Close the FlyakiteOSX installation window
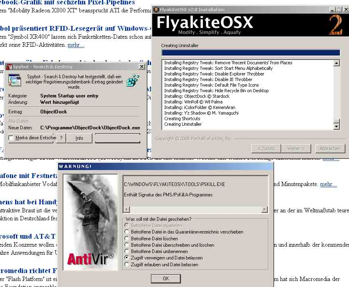349x287 pixels. point(346,10)
